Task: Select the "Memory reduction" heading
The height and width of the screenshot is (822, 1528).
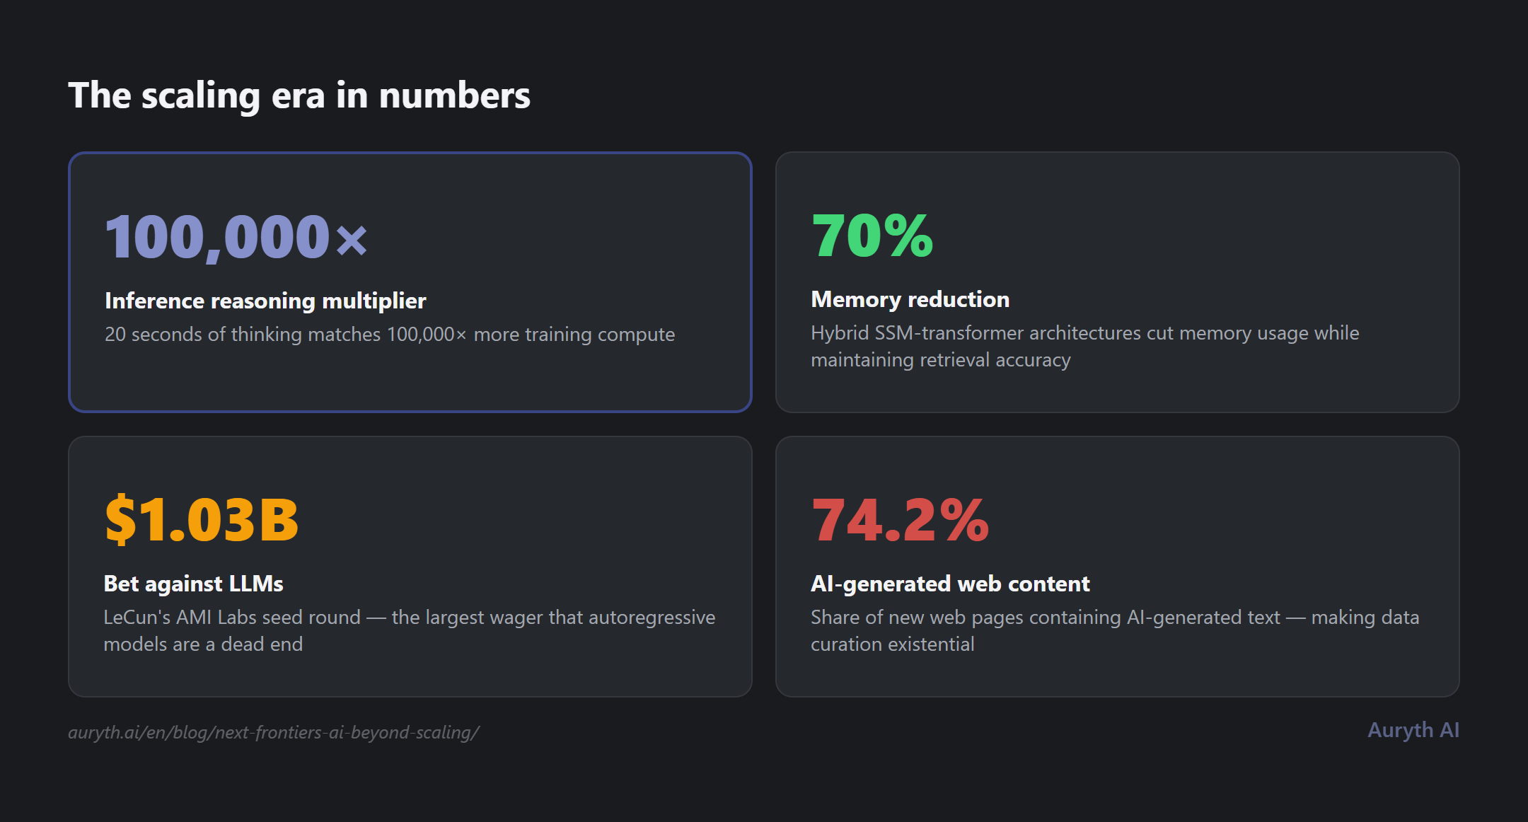Action: coord(910,299)
